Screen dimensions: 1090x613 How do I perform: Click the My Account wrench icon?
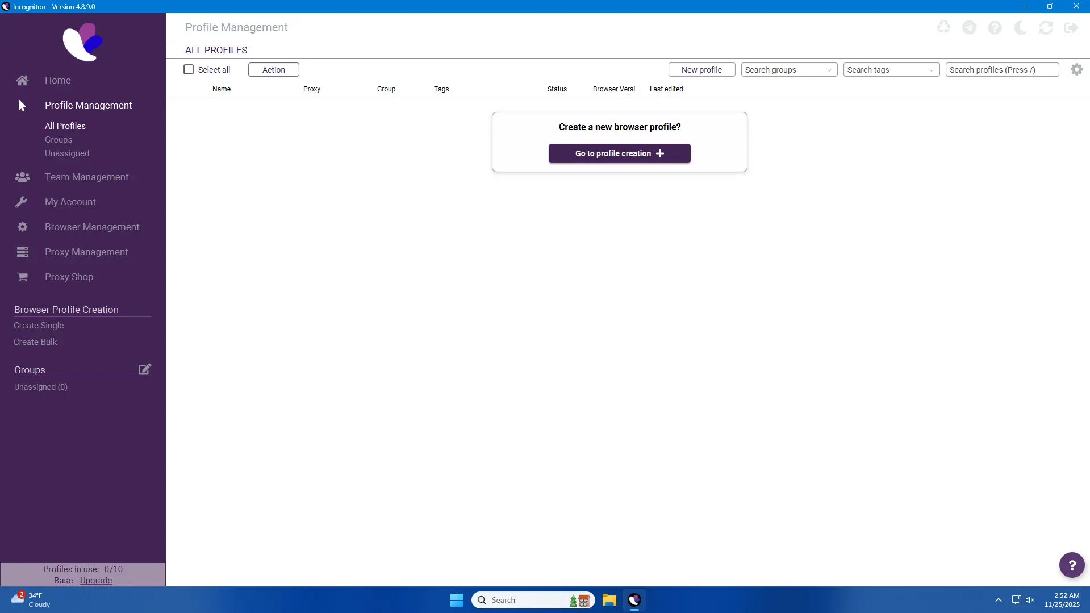tap(22, 202)
